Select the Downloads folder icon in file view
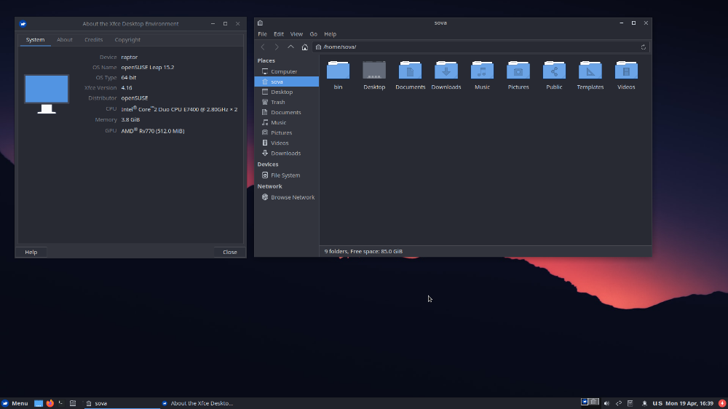The width and height of the screenshot is (728, 409). click(x=446, y=70)
